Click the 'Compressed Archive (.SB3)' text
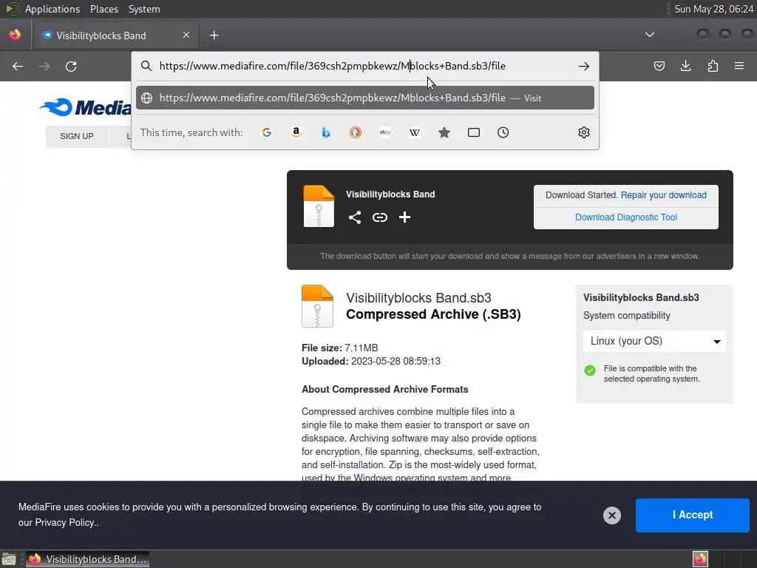757x568 pixels. point(433,314)
